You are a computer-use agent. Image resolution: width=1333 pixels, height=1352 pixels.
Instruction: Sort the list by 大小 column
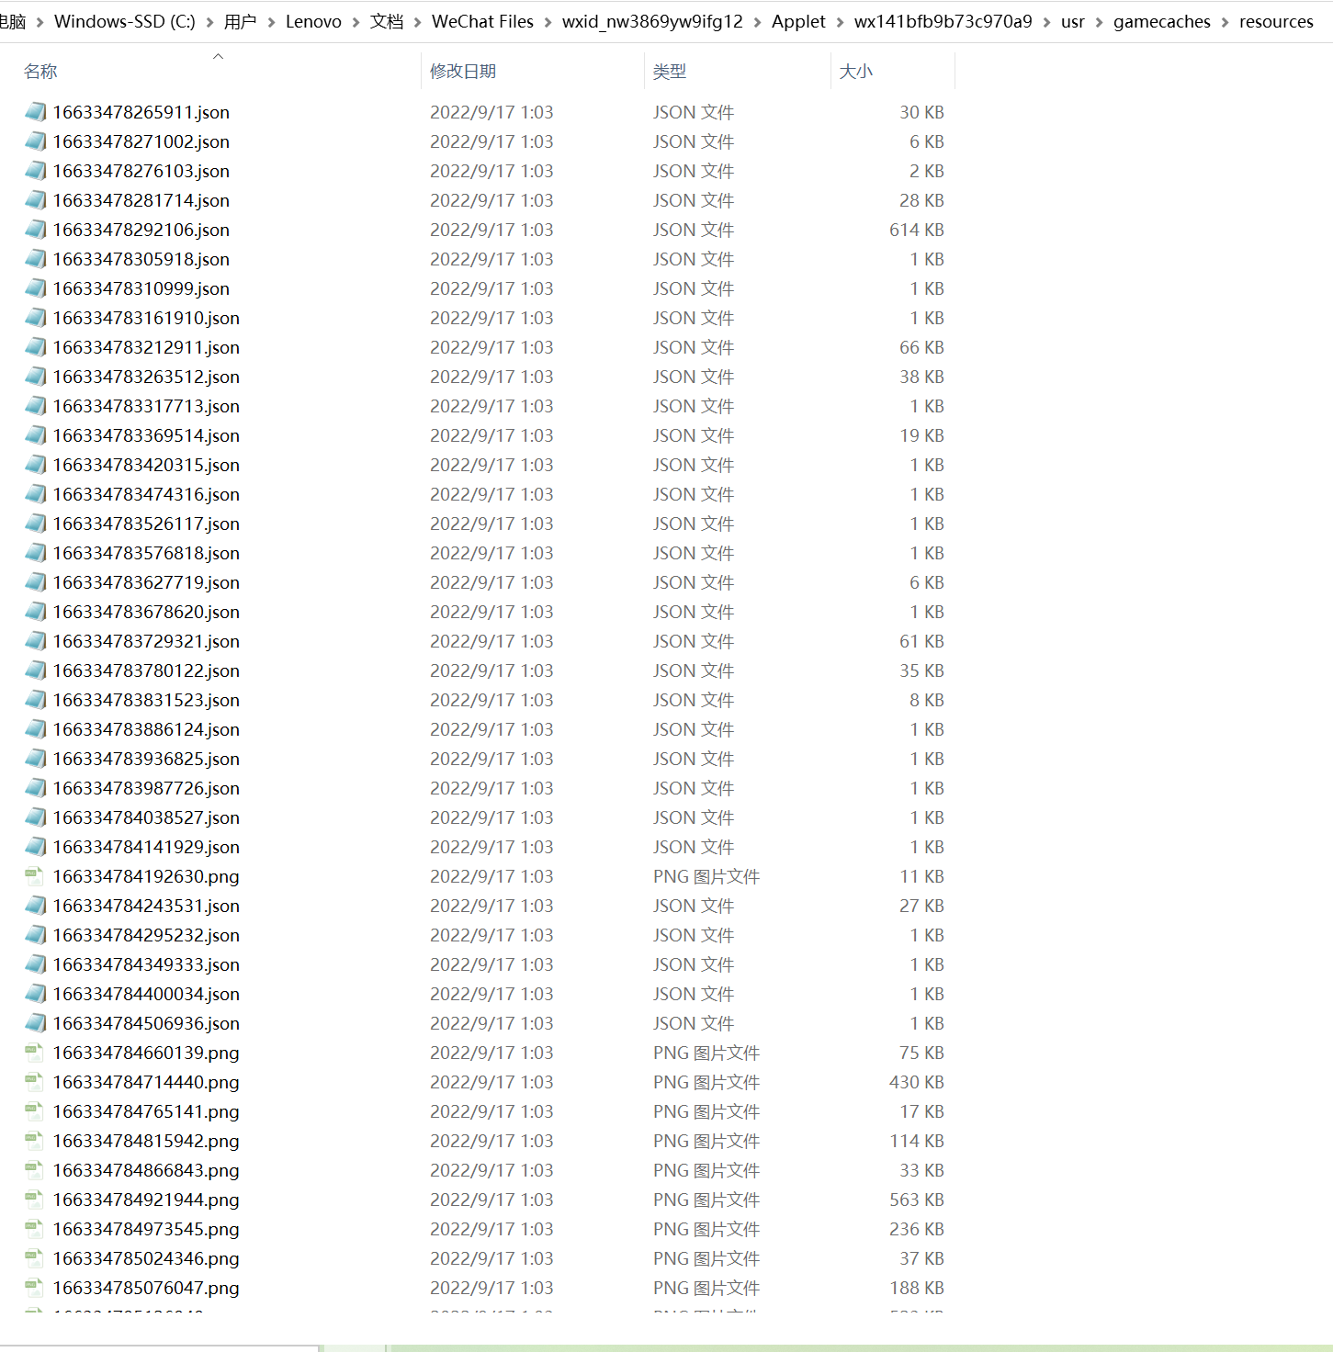[856, 72]
